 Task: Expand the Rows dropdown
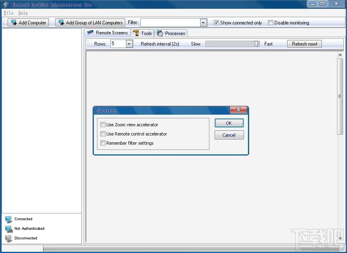point(129,44)
